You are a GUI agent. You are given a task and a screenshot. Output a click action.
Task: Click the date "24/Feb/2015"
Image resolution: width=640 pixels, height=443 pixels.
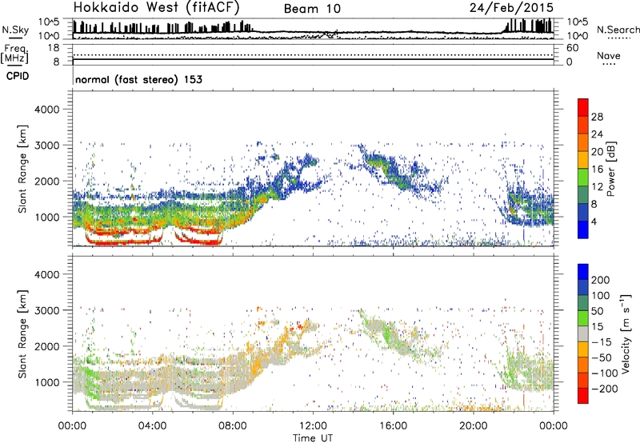511,7
